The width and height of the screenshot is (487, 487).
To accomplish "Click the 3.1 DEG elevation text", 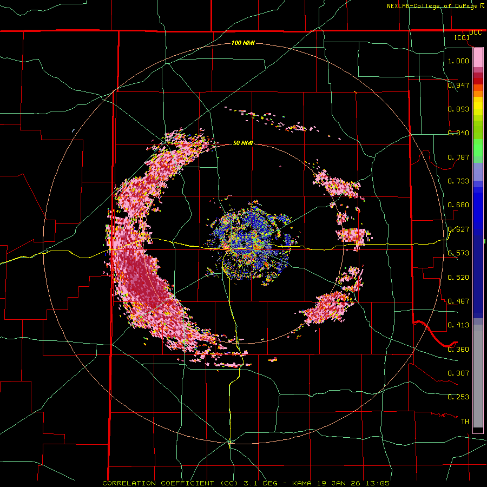I will click(x=259, y=483).
